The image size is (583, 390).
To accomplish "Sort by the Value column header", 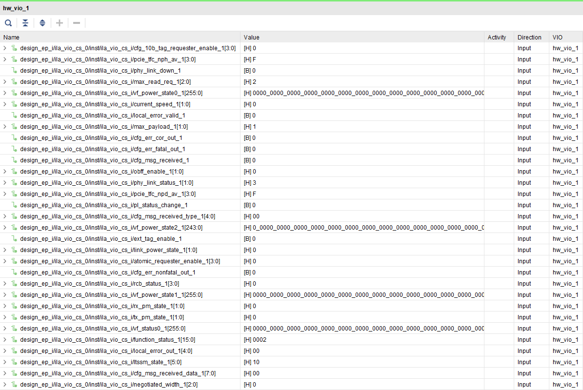I will pos(362,37).
